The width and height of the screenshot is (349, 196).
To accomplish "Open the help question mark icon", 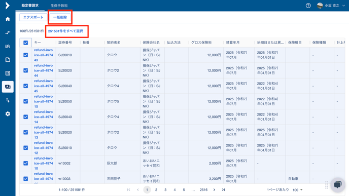I will click(x=308, y=6).
